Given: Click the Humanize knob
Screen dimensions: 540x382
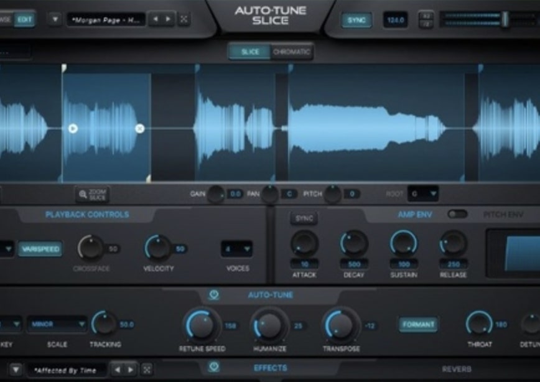Looking at the screenshot, I should click(x=269, y=325).
